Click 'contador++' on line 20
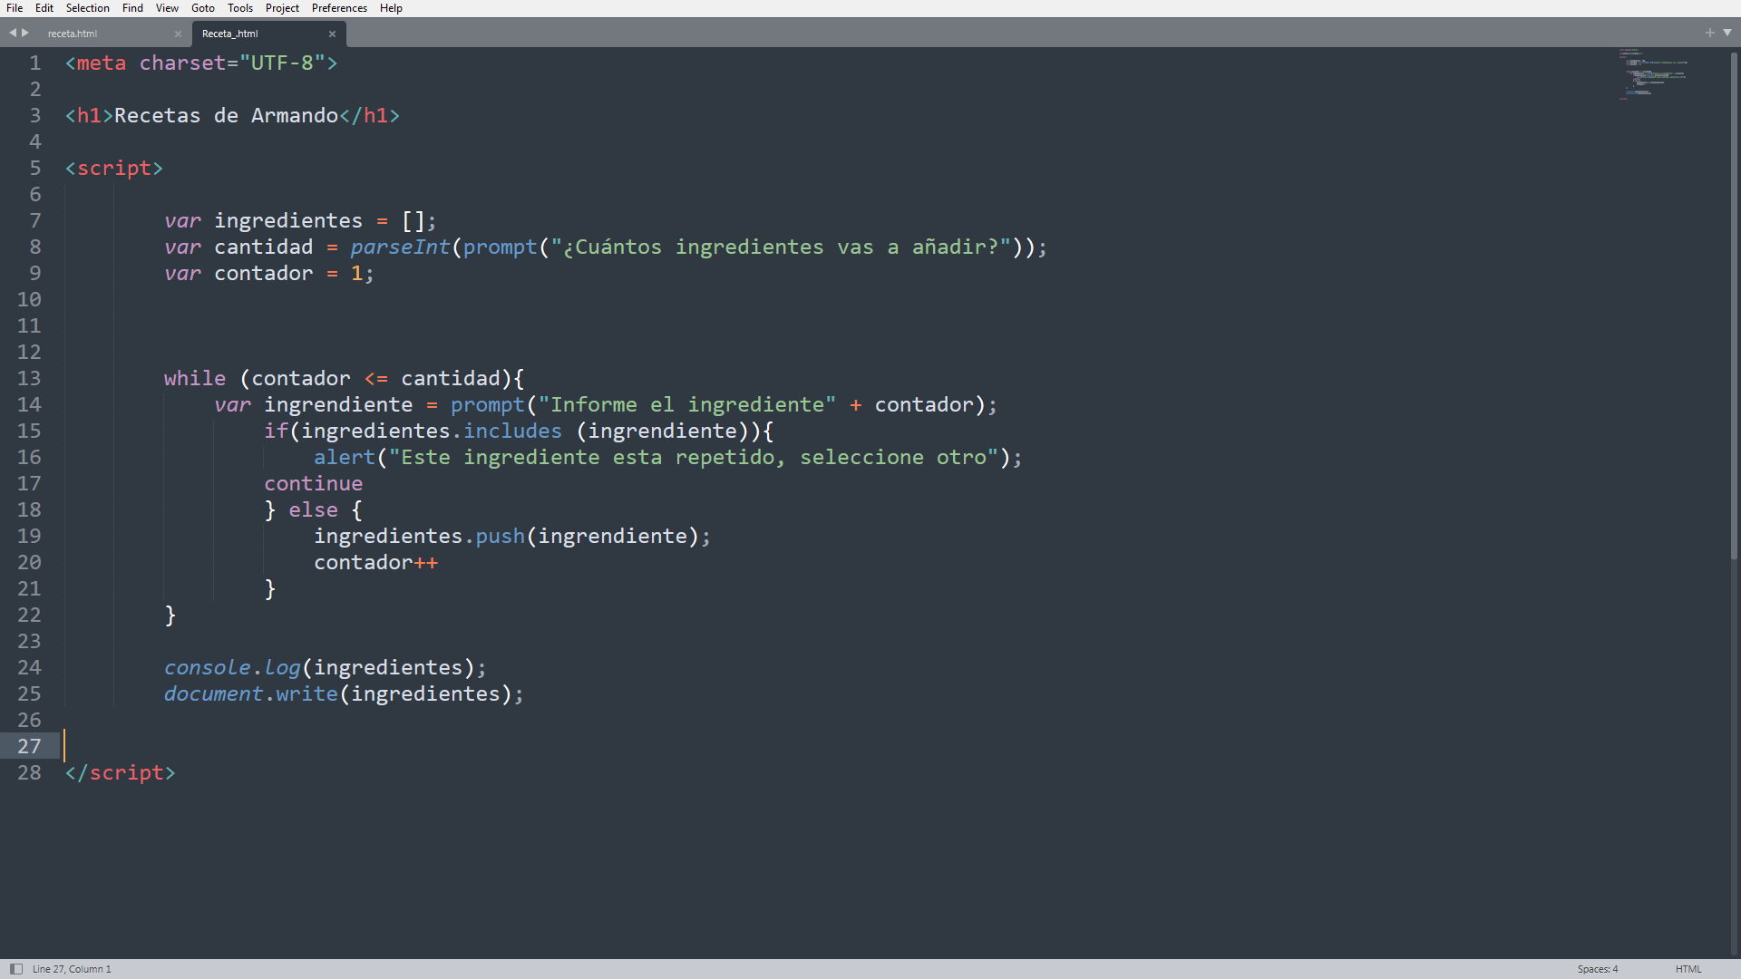 tap(375, 562)
